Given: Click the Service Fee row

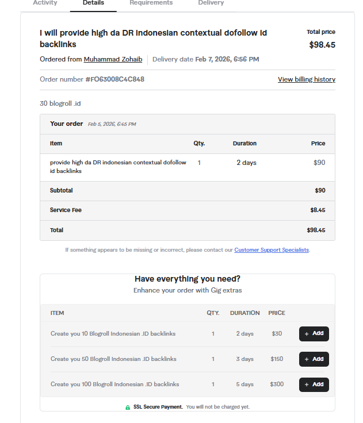Looking at the screenshot, I should [66, 210].
